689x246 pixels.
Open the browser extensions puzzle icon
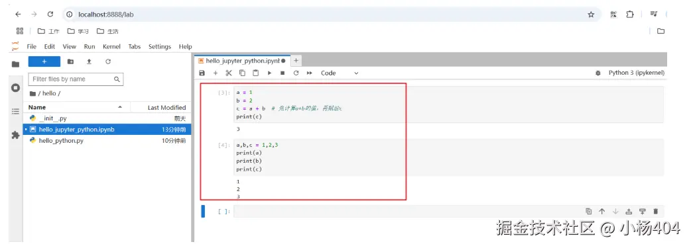(630, 15)
